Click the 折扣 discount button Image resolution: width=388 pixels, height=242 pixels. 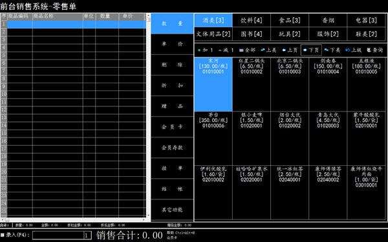(x=172, y=86)
